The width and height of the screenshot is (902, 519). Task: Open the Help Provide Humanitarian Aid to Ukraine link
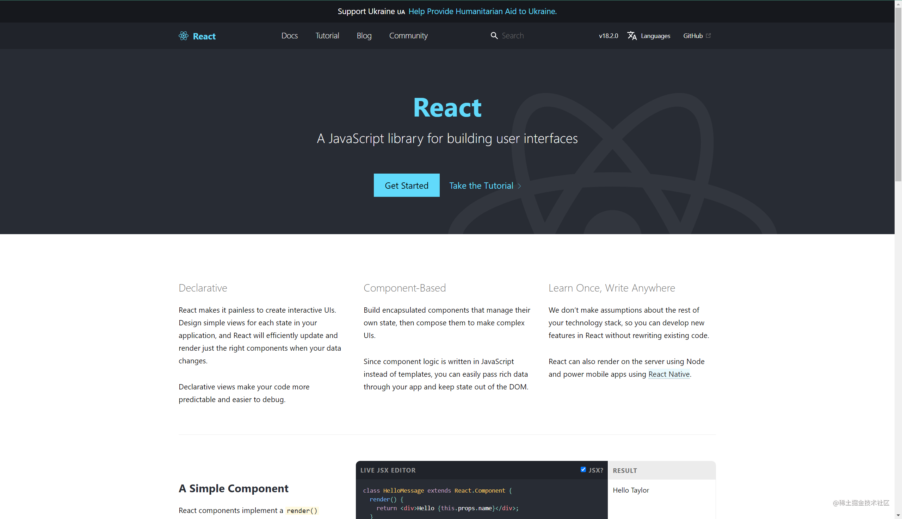[x=482, y=11]
